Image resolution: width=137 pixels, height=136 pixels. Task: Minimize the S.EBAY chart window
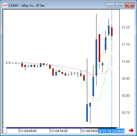(111, 5)
